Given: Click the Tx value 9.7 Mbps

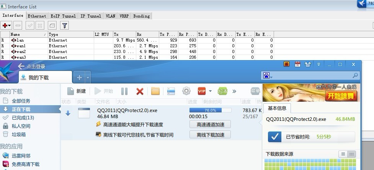Looking at the screenshot, I should tap(126, 40).
